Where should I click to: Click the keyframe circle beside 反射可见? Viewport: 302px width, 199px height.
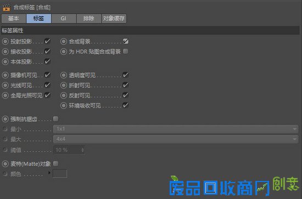[x=64, y=95]
